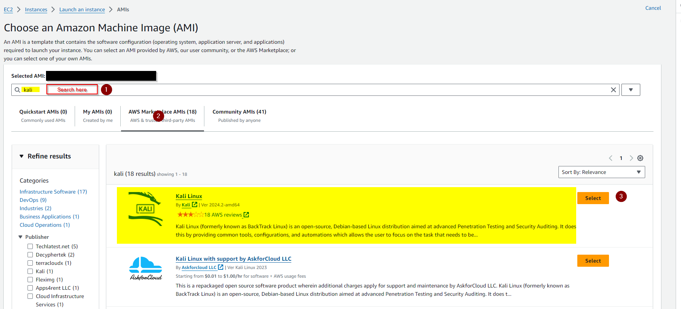Click EC2 breadcrumb link
Viewport: 681px width, 309px height.
8,9
